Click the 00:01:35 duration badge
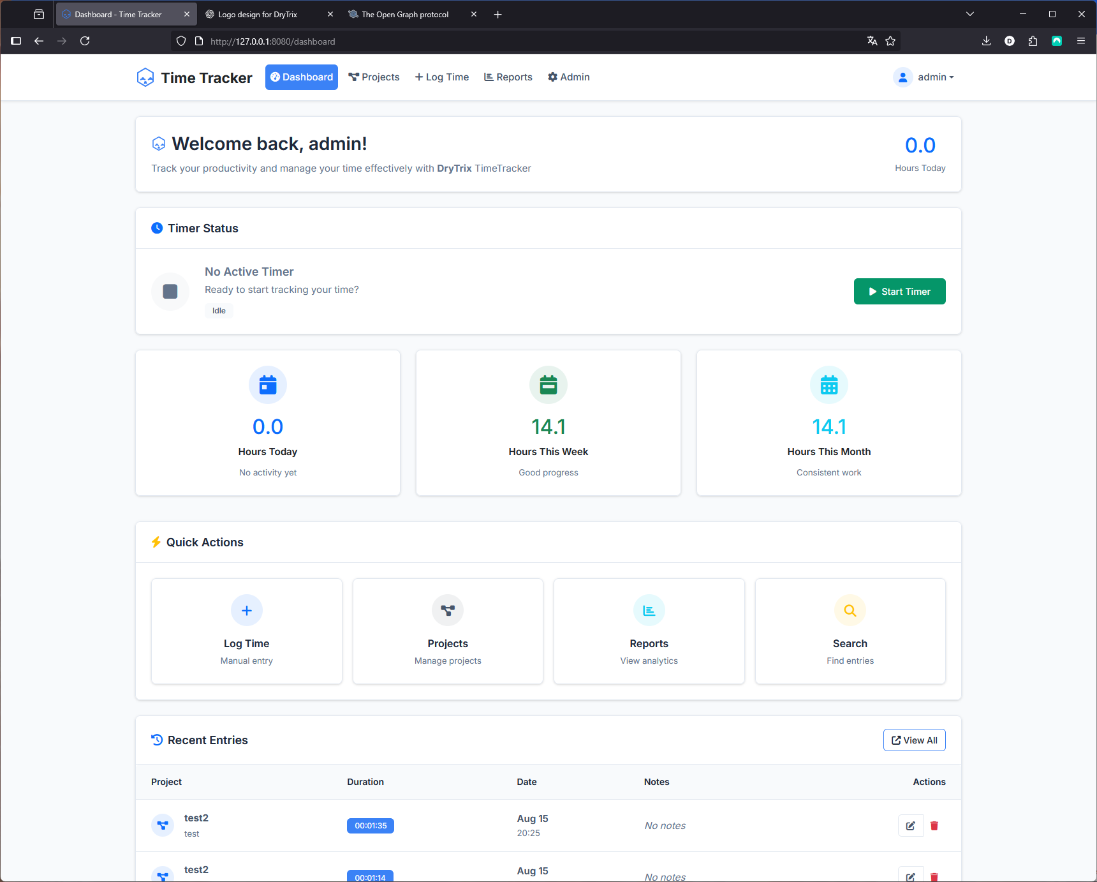Image resolution: width=1097 pixels, height=882 pixels. [x=371, y=825]
